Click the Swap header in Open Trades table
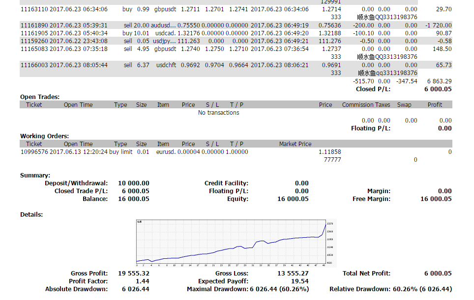Screen dimensions: 474x300 click(404, 105)
